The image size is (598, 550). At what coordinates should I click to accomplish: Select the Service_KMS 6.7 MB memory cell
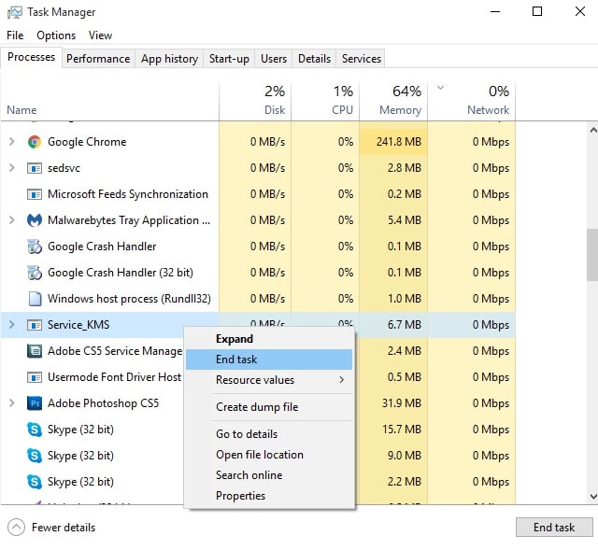tap(393, 325)
